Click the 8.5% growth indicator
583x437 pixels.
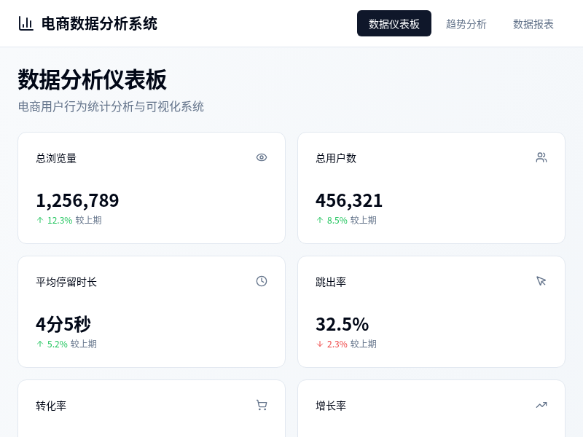point(337,220)
